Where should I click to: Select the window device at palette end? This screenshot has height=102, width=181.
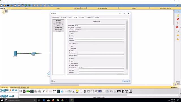click(x=130, y=91)
